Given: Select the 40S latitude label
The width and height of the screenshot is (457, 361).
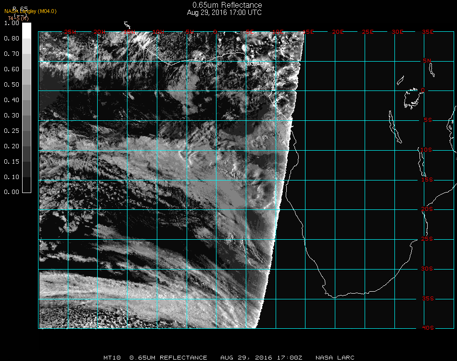Looking at the screenshot, I should (x=428, y=328).
